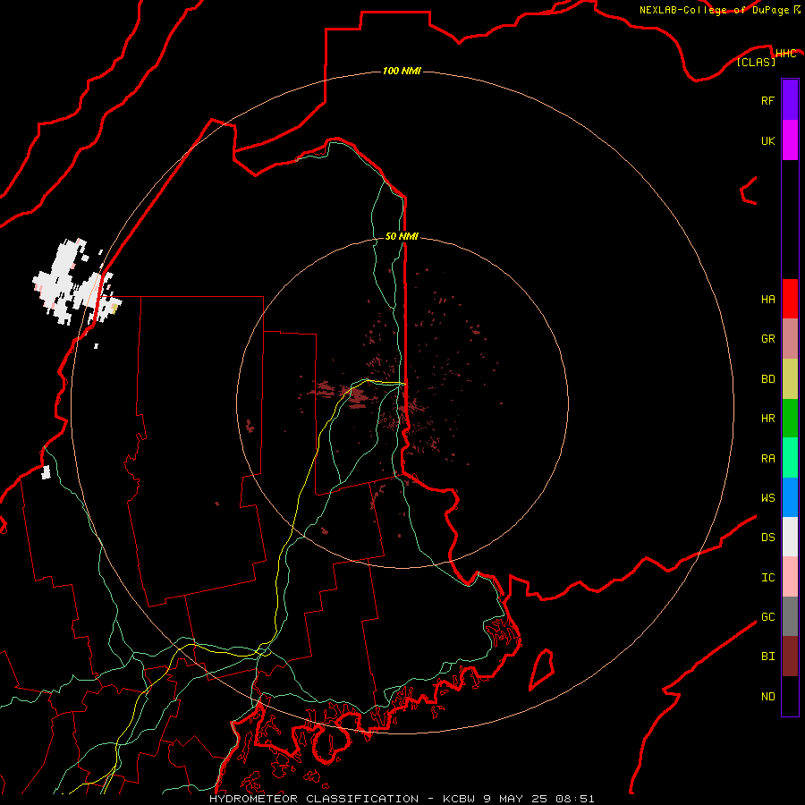Click the RF purple legend swatch

pyautogui.click(x=790, y=100)
